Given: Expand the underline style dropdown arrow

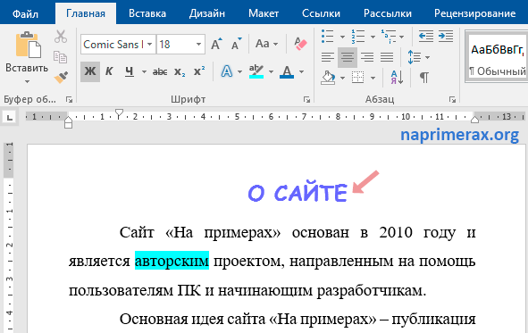Looking at the screenshot, I should point(144,71).
